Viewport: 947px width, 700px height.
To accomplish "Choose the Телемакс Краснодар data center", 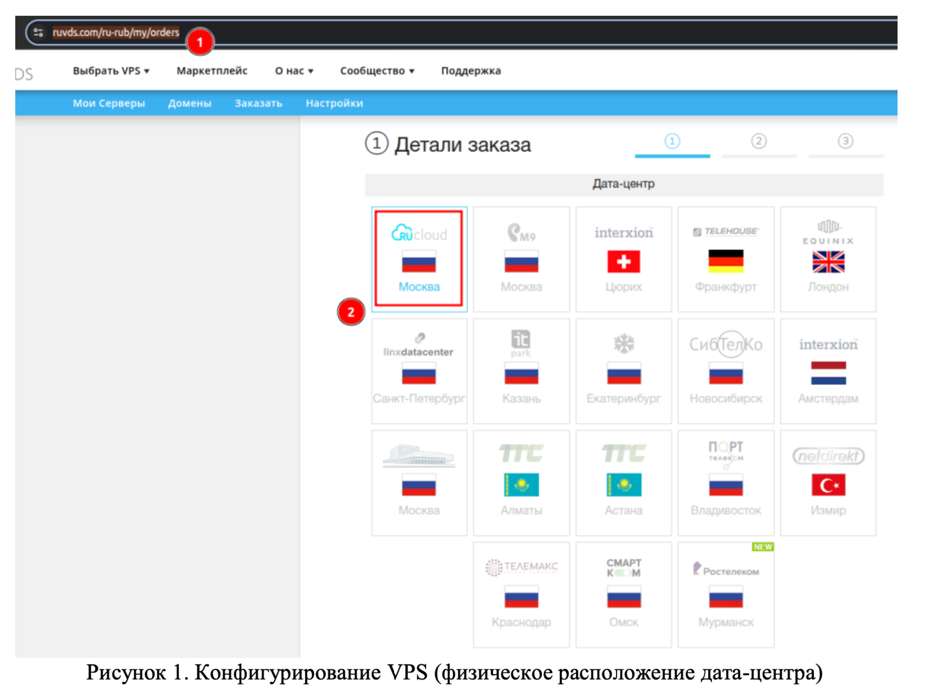I will point(521,595).
